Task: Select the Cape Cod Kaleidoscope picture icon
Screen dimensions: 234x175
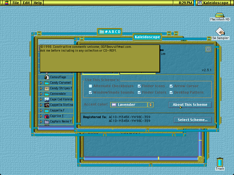Action: 47,99
